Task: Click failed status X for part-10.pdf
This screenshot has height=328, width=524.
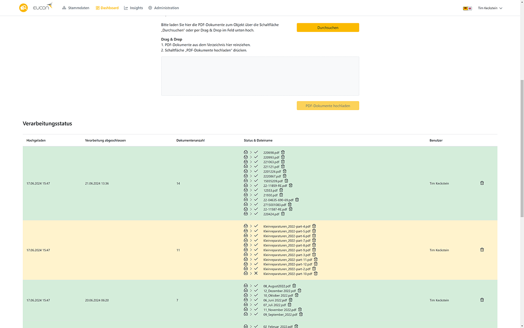Action: coord(256,274)
